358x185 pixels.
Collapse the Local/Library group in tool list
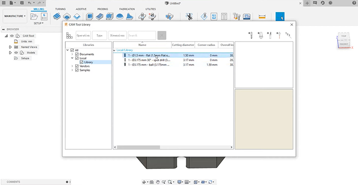coord(114,50)
